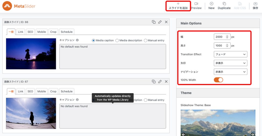Viewport: 262px width, 136px height.
Task: Delete slide ID 67 with the X icon
Action: pyautogui.click(x=166, y=81)
